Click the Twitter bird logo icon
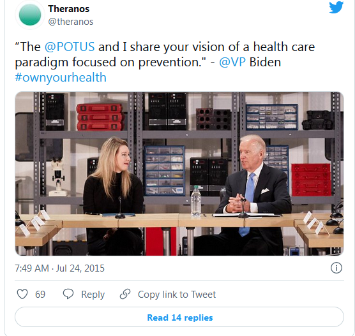The image size is (355, 336). coord(336,7)
